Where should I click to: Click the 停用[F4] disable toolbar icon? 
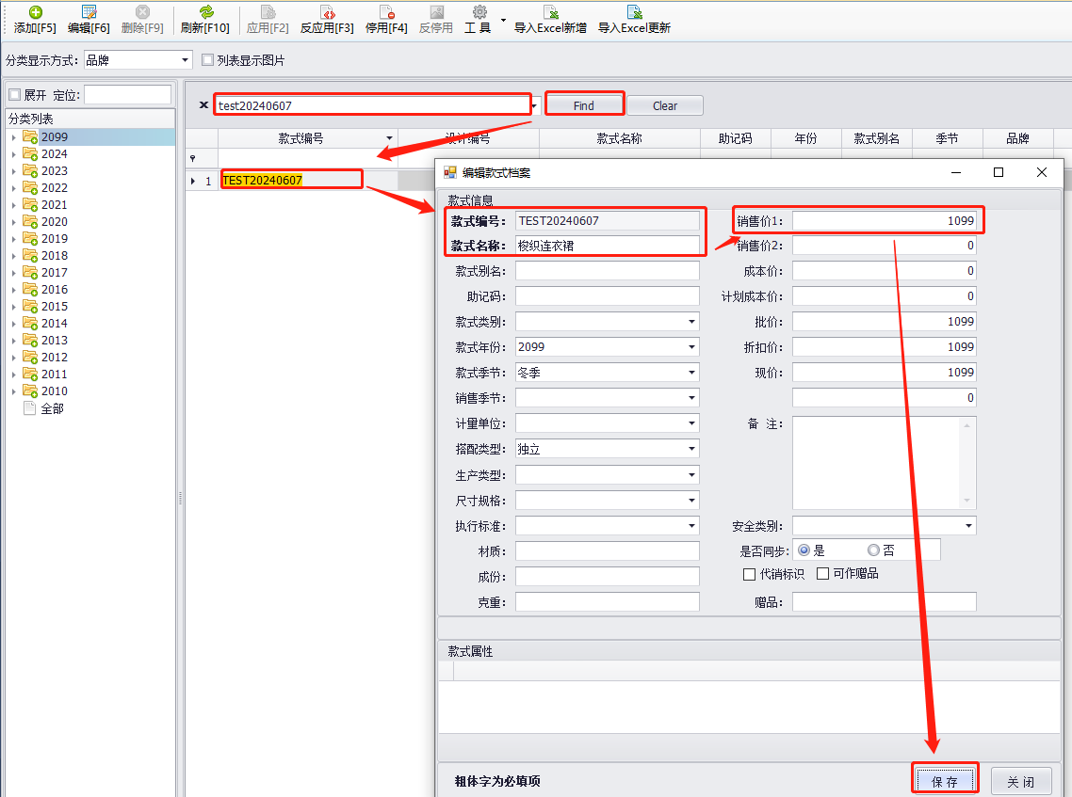click(386, 12)
